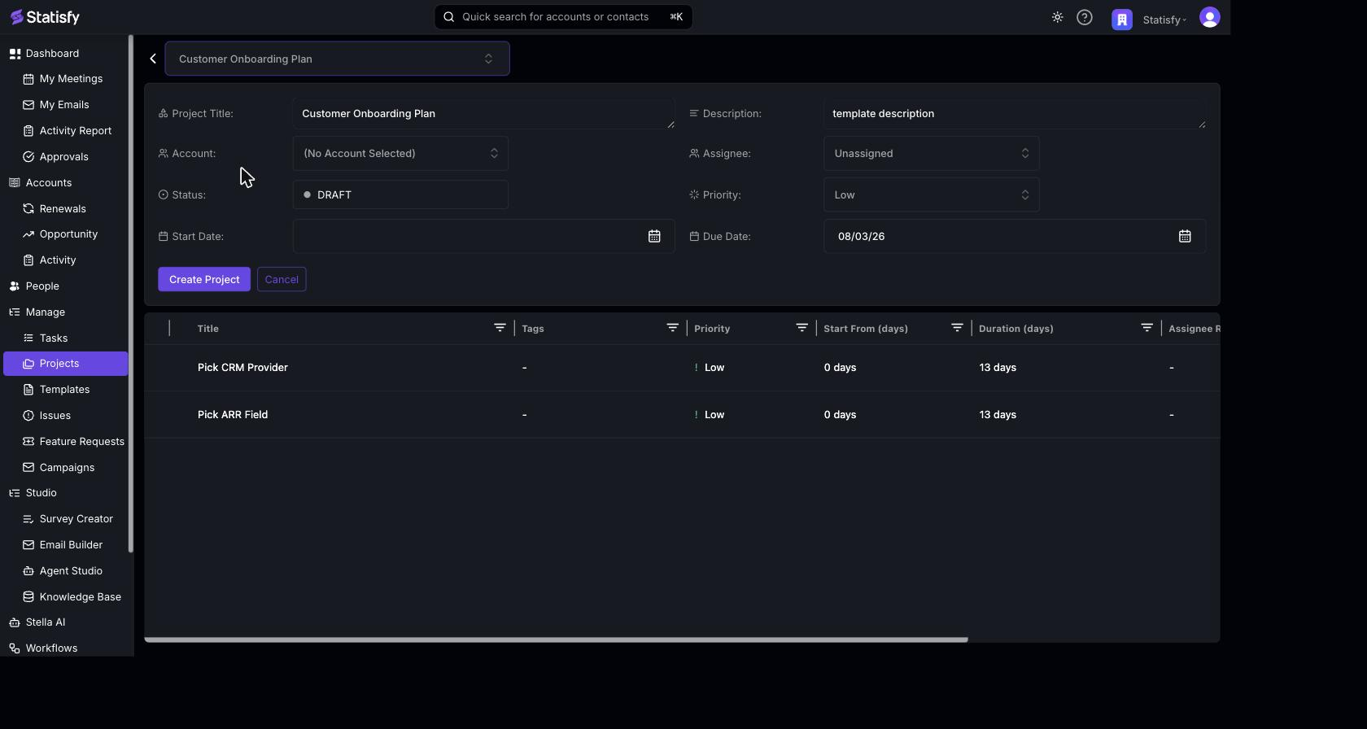Click the Templates document icon

pyautogui.click(x=28, y=390)
